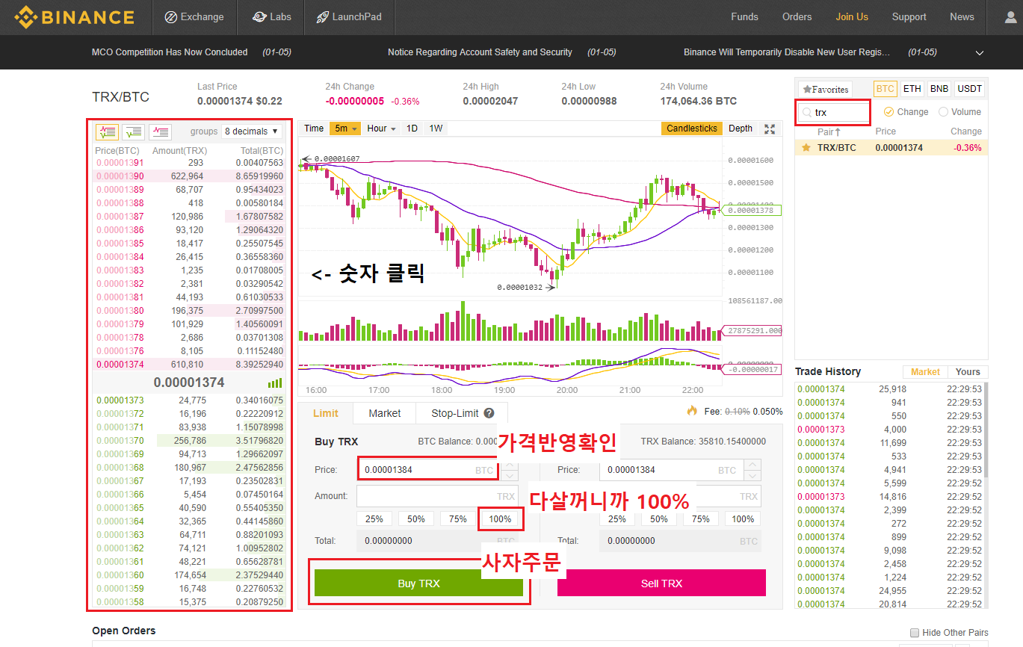This screenshot has width=1023, height=647.
Task: Expand the announcements ticker chevron
Action: coord(980,53)
